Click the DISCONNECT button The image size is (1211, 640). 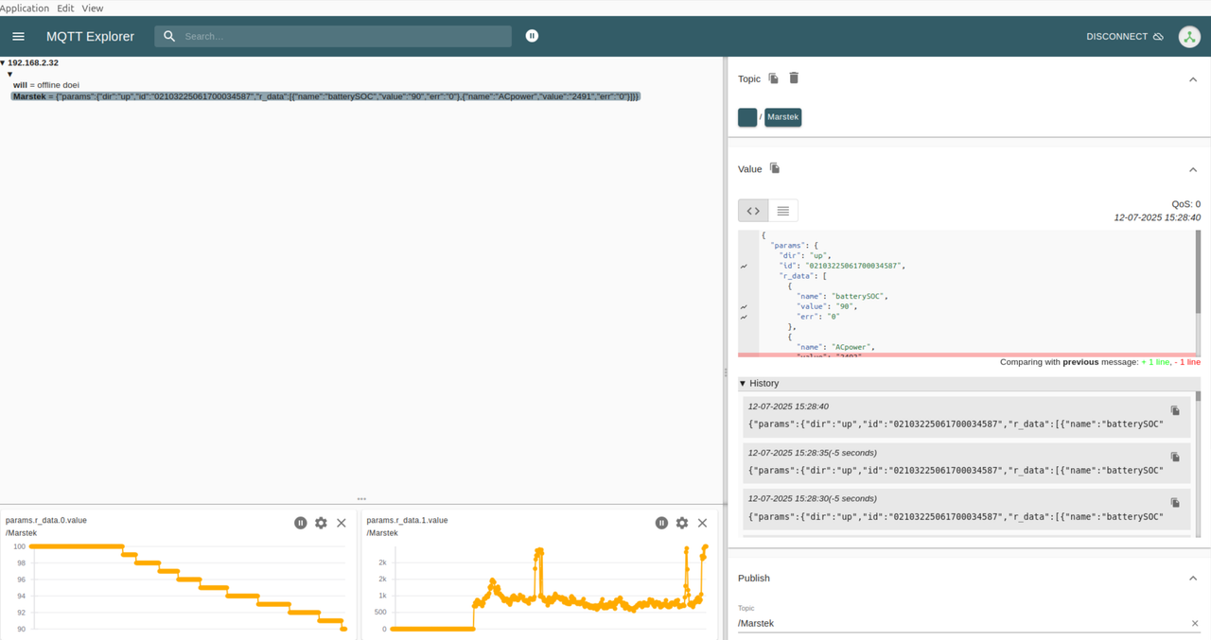click(x=1125, y=37)
